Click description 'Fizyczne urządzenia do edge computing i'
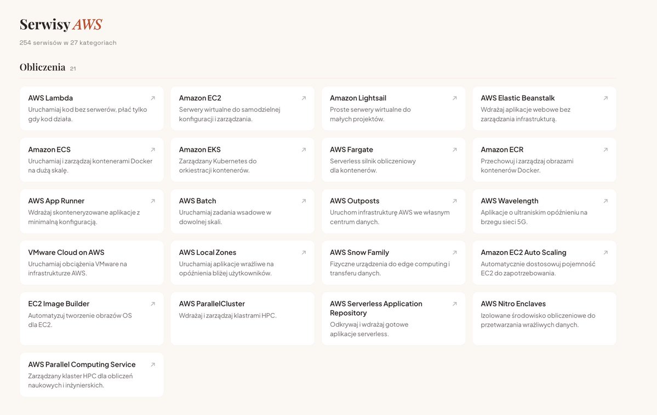The height and width of the screenshot is (415, 657). 390,264
